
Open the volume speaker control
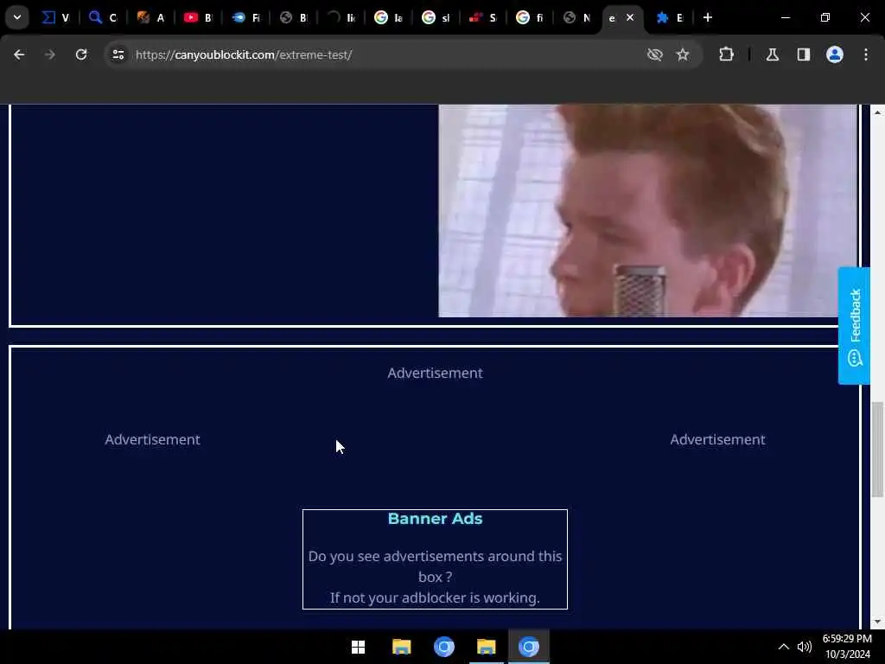(x=805, y=647)
